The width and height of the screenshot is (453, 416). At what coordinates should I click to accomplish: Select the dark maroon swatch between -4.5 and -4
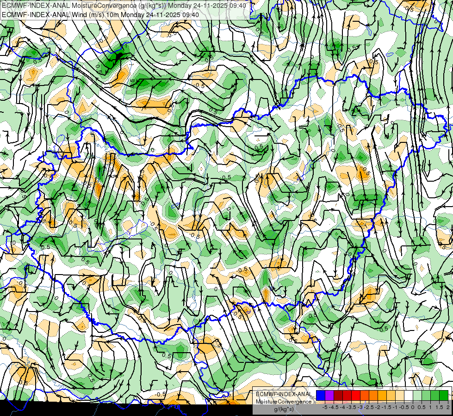[x=338, y=395]
